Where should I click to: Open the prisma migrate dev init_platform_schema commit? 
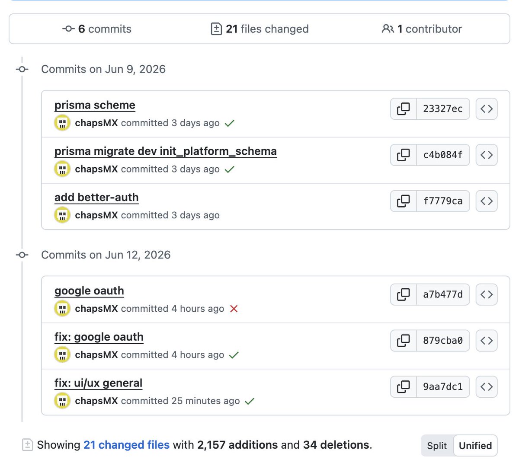coord(166,151)
